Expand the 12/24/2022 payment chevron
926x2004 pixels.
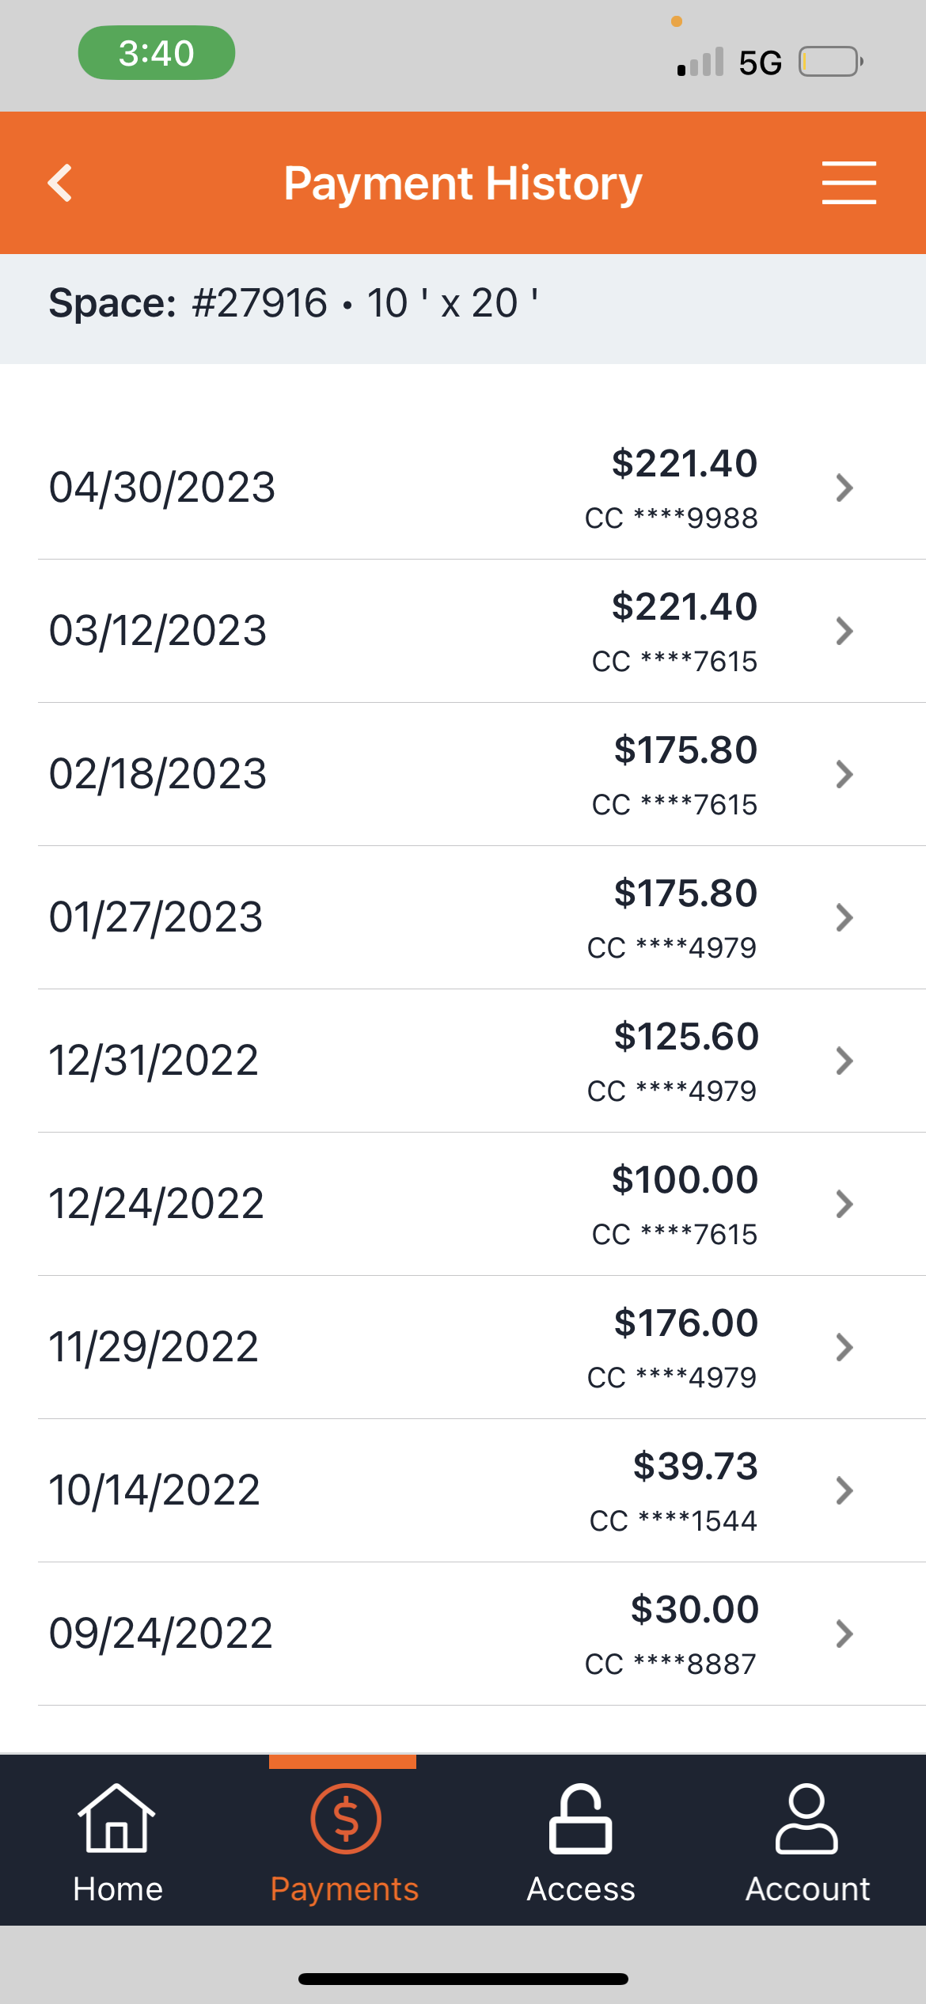(844, 1204)
